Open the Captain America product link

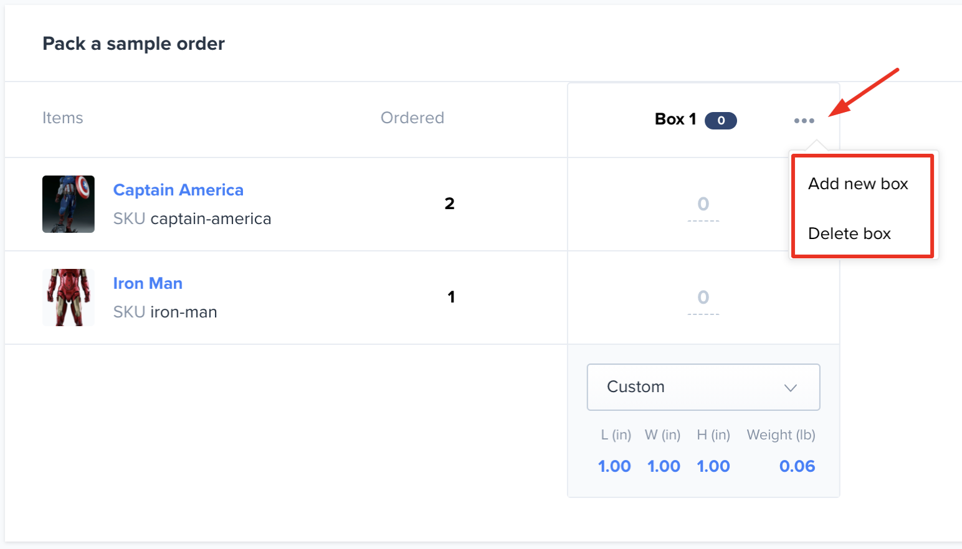pos(178,190)
